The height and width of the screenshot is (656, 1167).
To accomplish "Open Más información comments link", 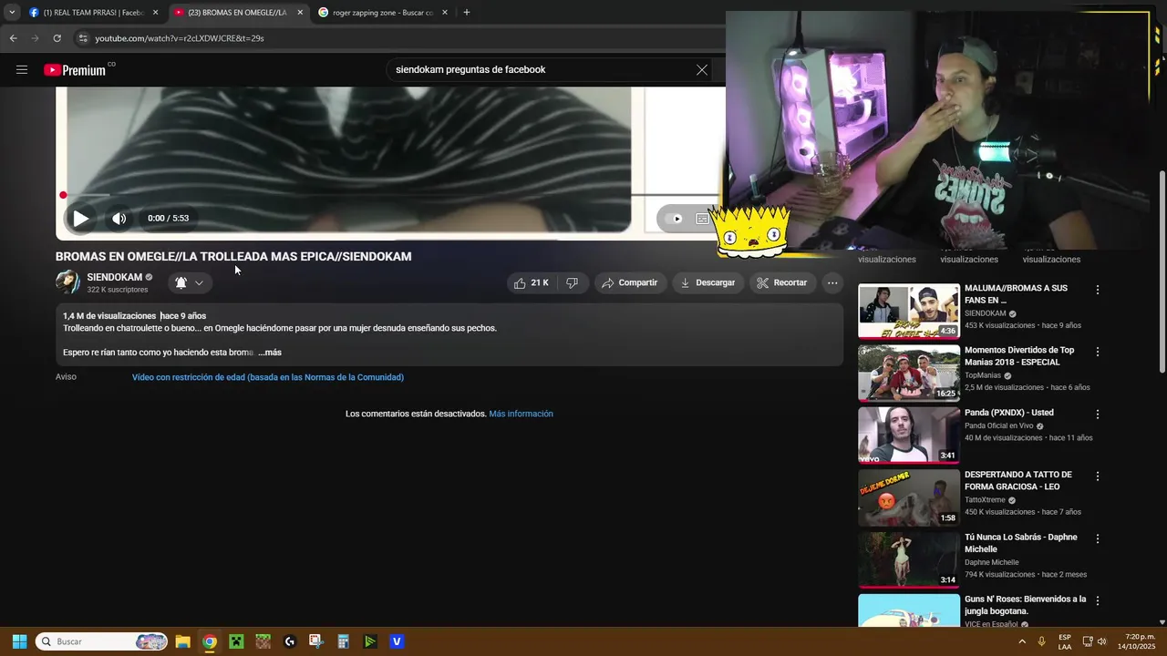I will click(x=521, y=414).
